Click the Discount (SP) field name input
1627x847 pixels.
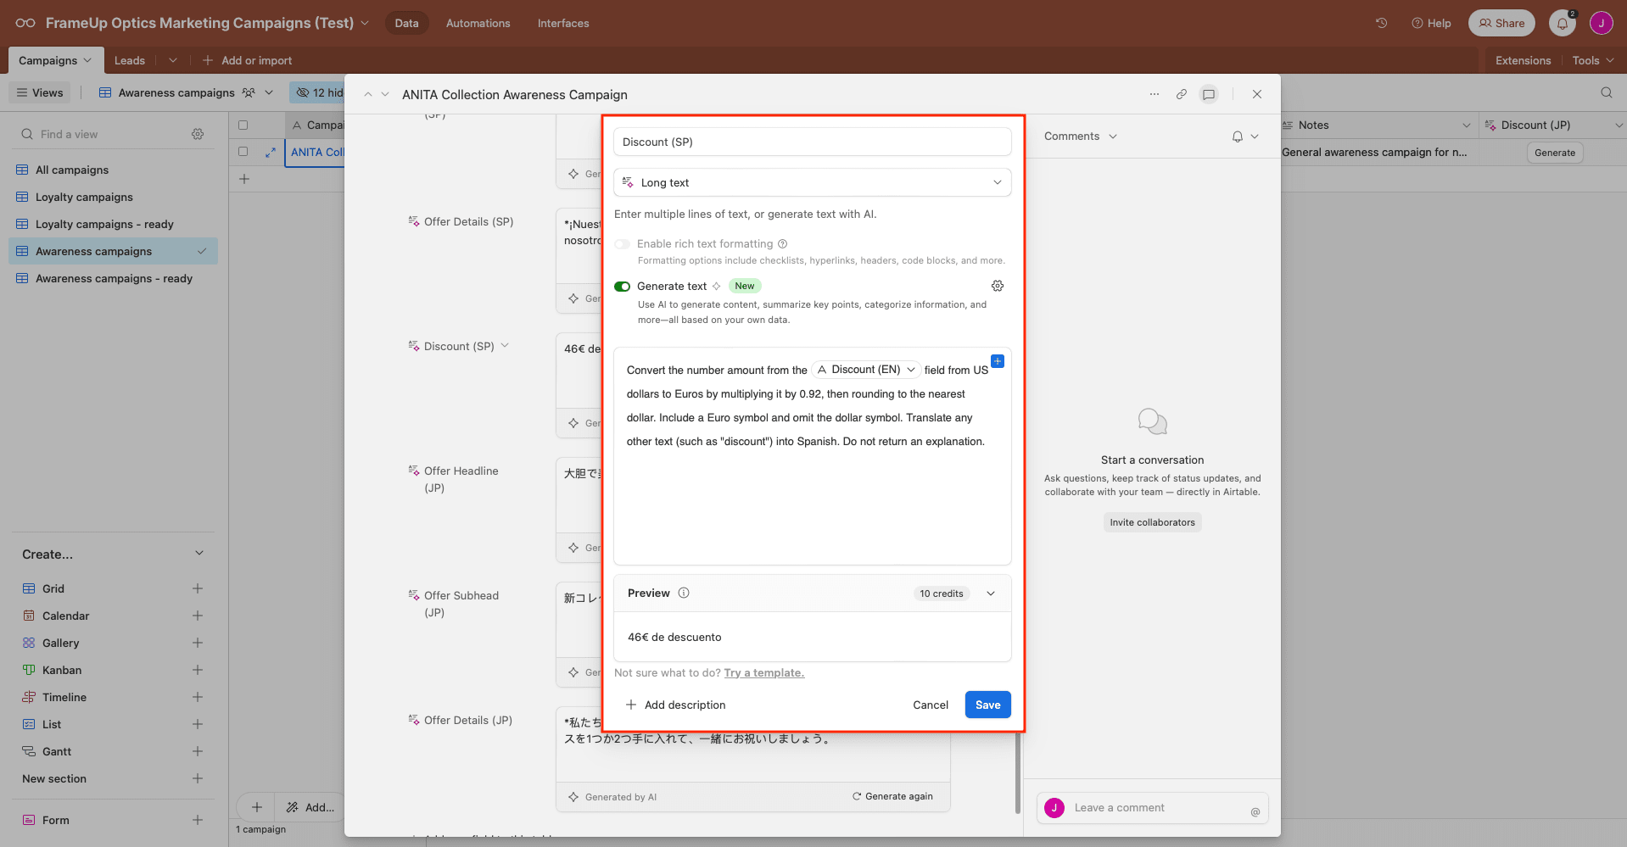[812, 142]
